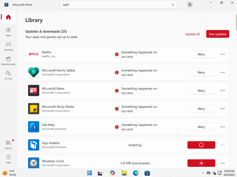Image resolution: width=237 pixels, height=177 pixels.
Task: Open the clock showing 10:00 AM
Action: coord(229,173)
